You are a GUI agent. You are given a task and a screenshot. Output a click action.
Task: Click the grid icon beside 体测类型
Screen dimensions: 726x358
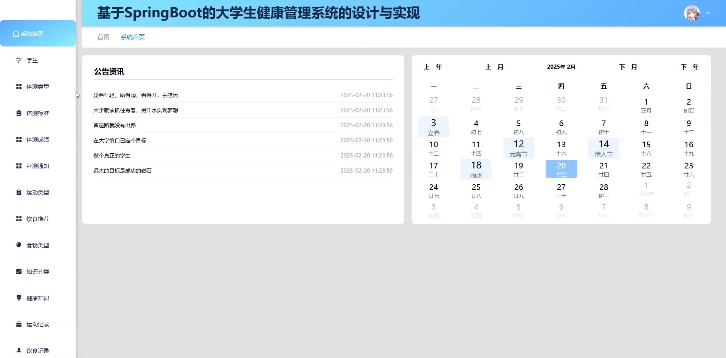tap(19, 87)
